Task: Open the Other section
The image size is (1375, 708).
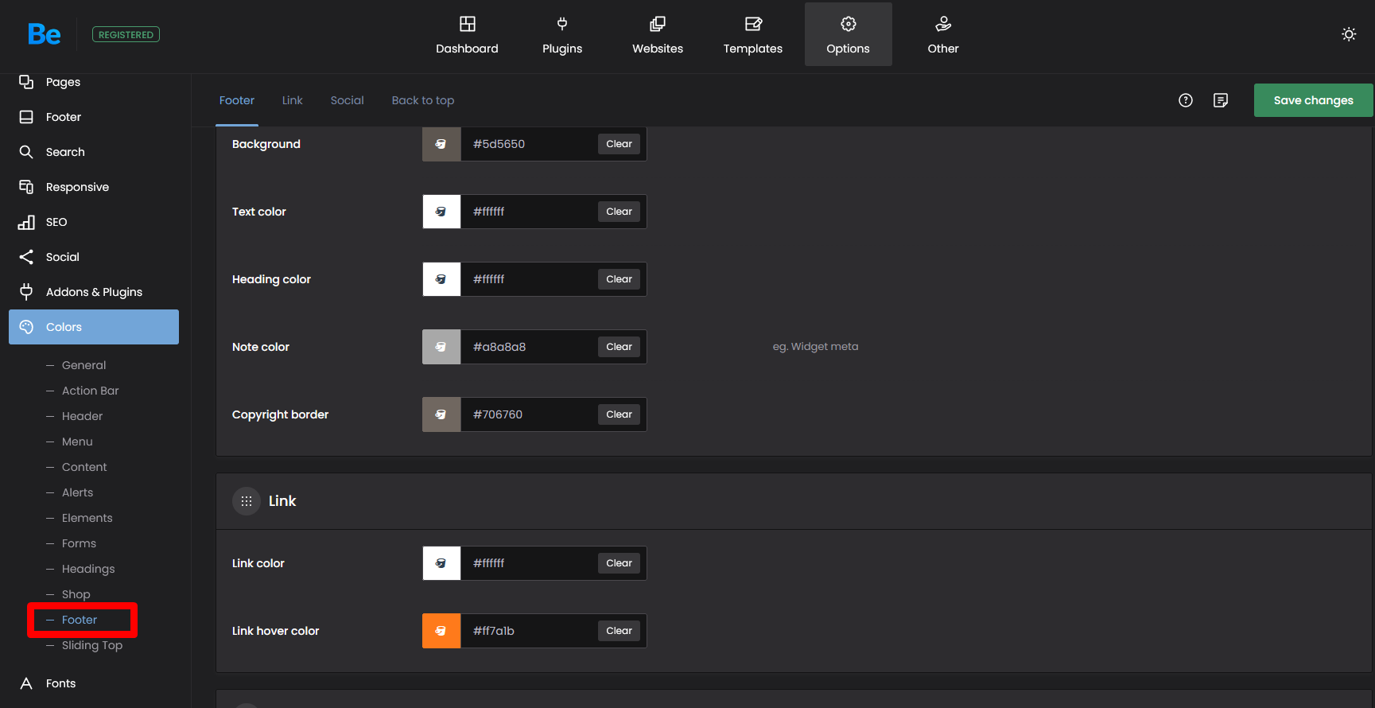Action: 943,34
